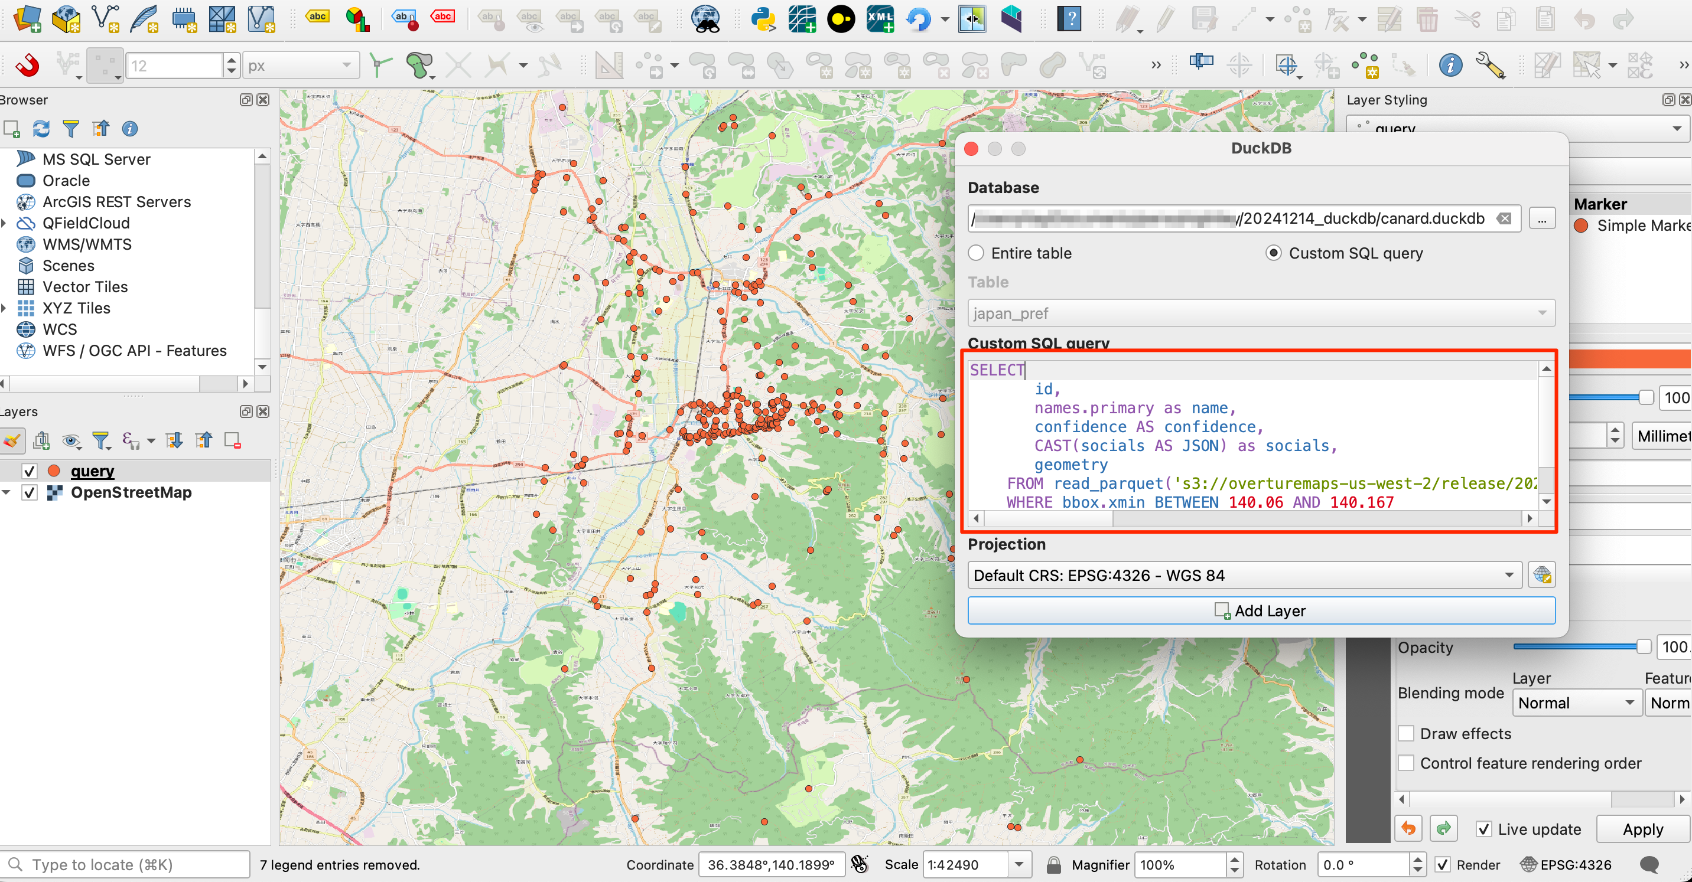Open the Layer blending mode dropdown
The height and width of the screenshot is (882, 1692).
(1575, 703)
